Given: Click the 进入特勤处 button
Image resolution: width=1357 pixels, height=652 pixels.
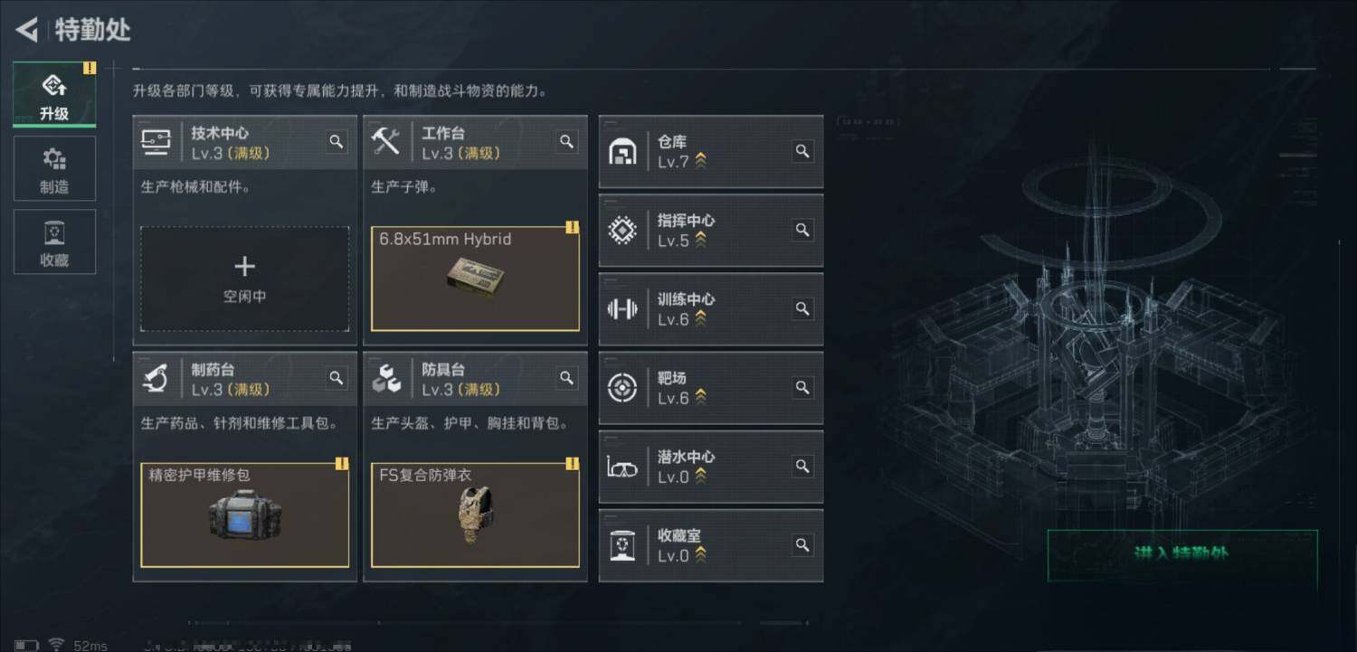Looking at the screenshot, I should (1182, 554).
